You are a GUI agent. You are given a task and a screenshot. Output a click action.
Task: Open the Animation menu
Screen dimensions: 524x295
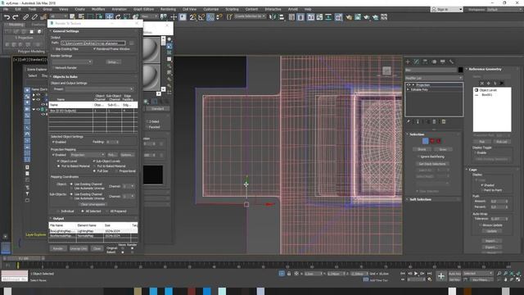[x=119, y=9]
